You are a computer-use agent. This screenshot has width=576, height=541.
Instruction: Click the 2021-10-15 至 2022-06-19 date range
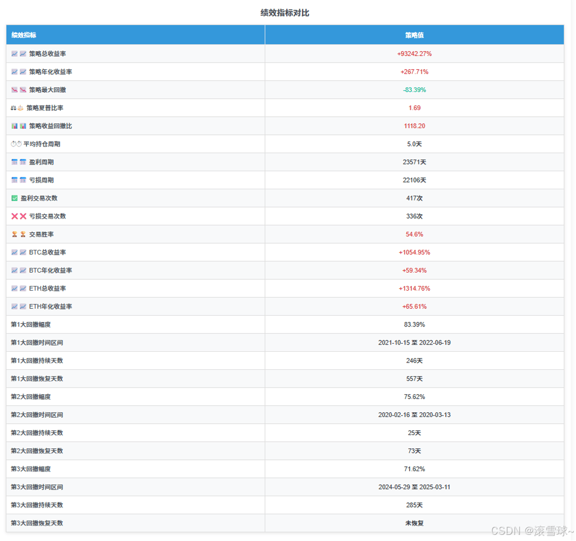pos(414,342)
